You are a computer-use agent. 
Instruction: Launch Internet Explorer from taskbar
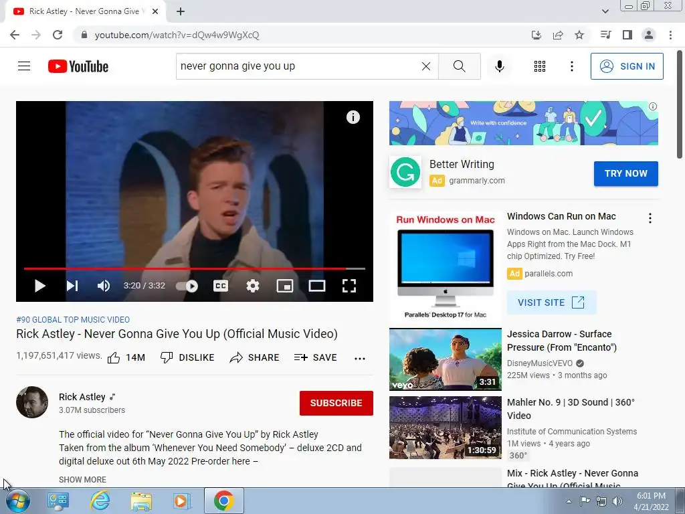click(100, 501)
